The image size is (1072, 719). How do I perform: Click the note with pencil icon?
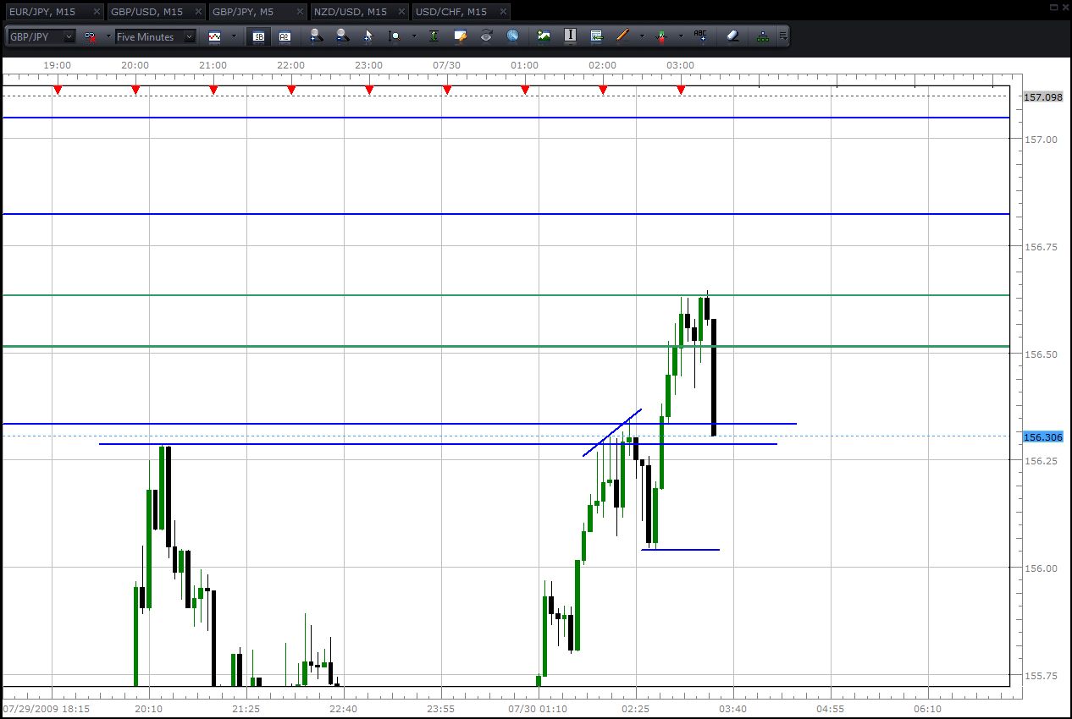click(x=461, y=36)
